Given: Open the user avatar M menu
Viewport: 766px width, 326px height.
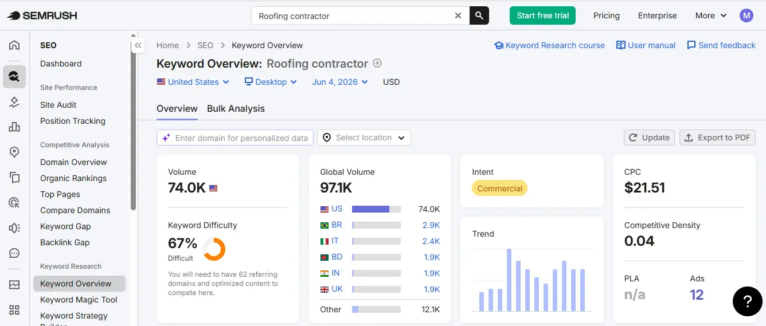Looking at the screenshot, I should [x=747, y=15].
